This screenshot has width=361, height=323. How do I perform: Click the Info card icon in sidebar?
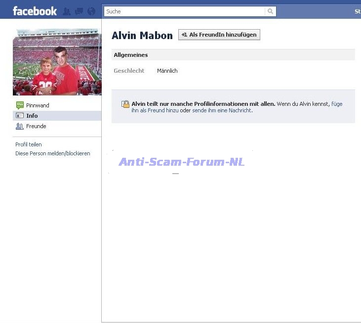pyautogui.click(x=20, y=116)
